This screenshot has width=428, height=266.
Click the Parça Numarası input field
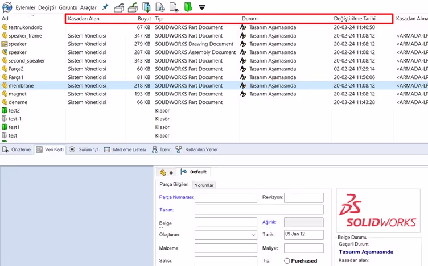pos(226,198)
